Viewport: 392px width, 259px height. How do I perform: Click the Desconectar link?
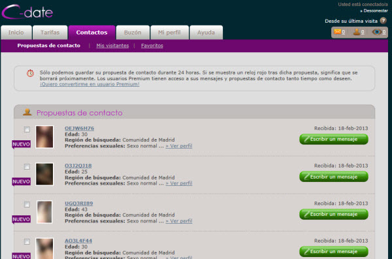tap(374, 10)
